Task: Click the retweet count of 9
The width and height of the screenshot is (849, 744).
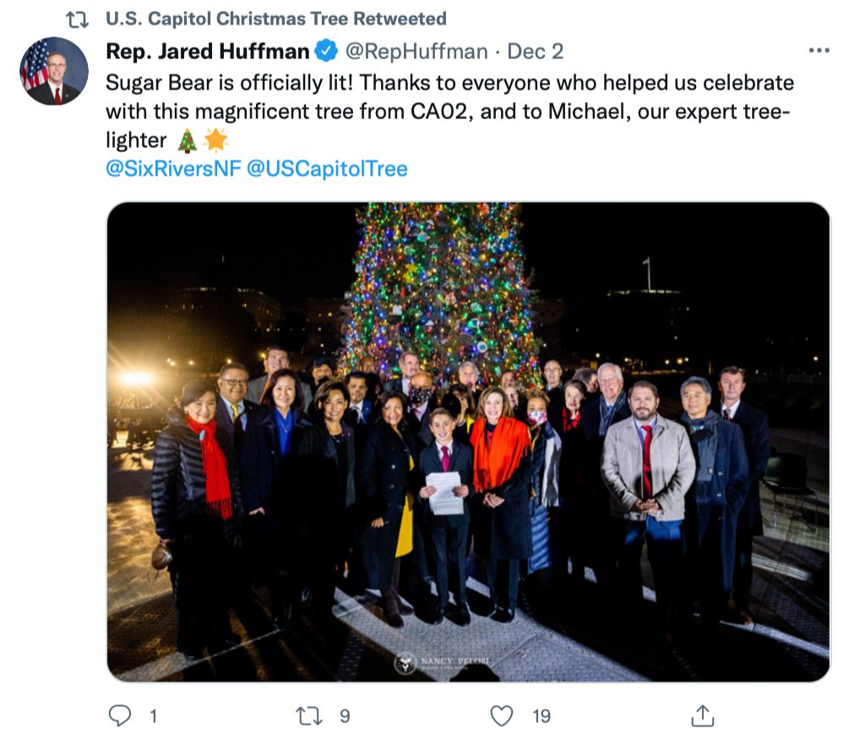Action: pos(344,716)
